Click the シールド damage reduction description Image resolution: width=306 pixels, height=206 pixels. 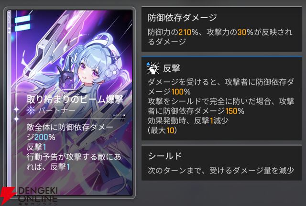(x=221, y=171)
